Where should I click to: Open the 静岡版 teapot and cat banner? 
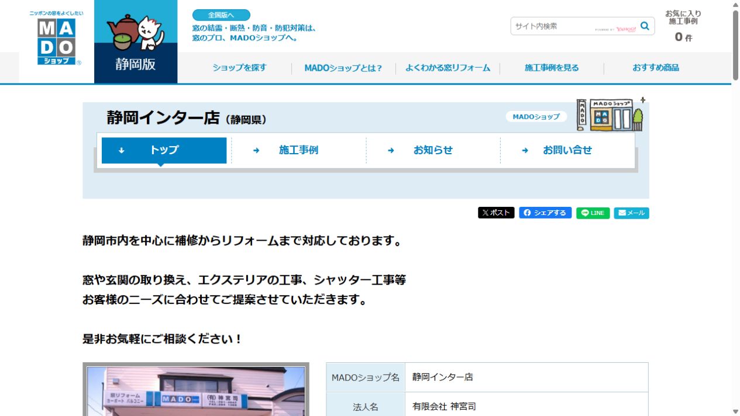pyautogui.click(x=136, y=41)
